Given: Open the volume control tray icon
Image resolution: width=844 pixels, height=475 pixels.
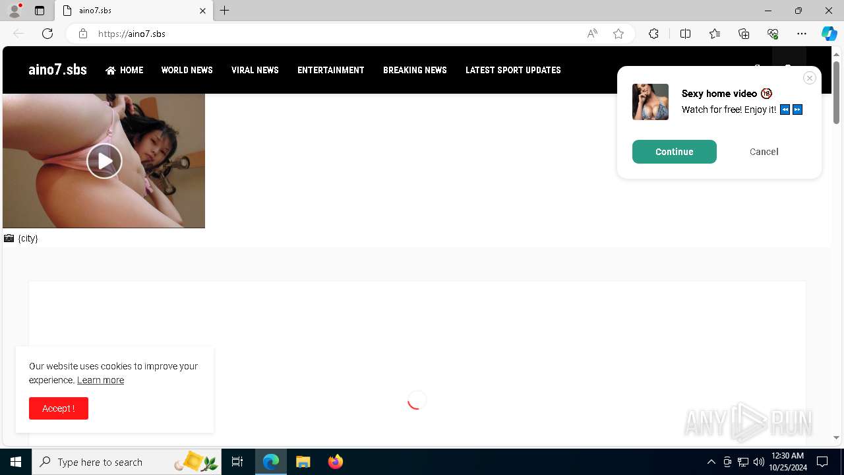Looking at the screenshot, I should pos(759,462).
